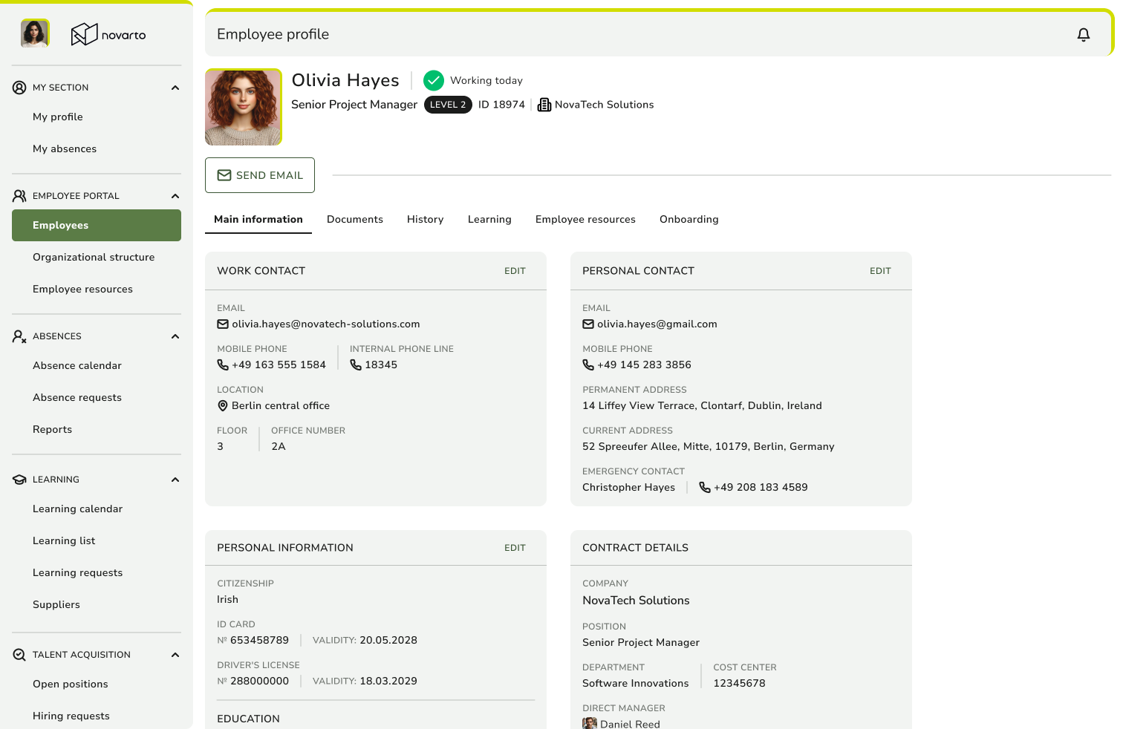This screenshot has width=1123, height=729.
Task: Click the green Working today checkmark
Action: click(434, 80)
